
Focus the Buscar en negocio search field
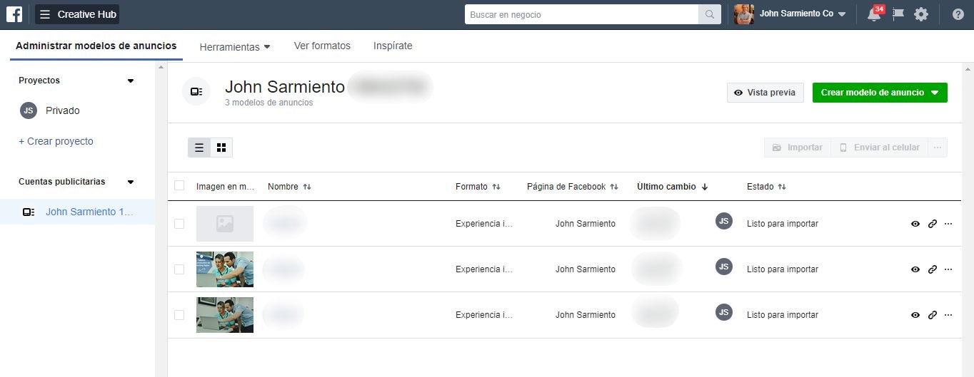point(581,14)
